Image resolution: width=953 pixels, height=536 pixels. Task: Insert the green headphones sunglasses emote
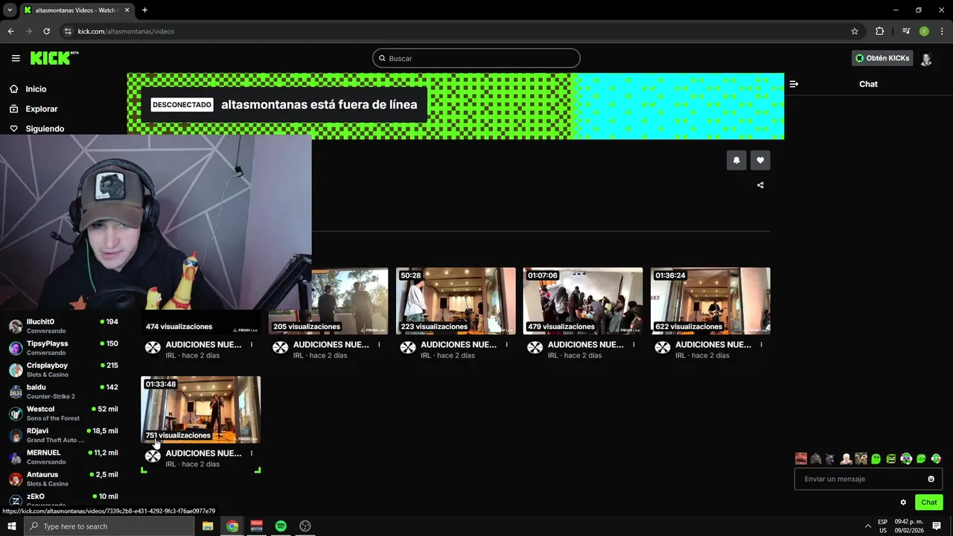tap(906, 459)
